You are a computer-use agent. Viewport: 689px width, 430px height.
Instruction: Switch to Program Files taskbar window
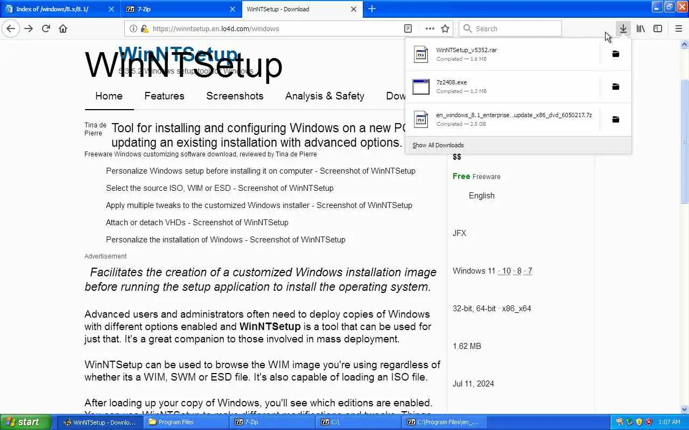point(187,422)
